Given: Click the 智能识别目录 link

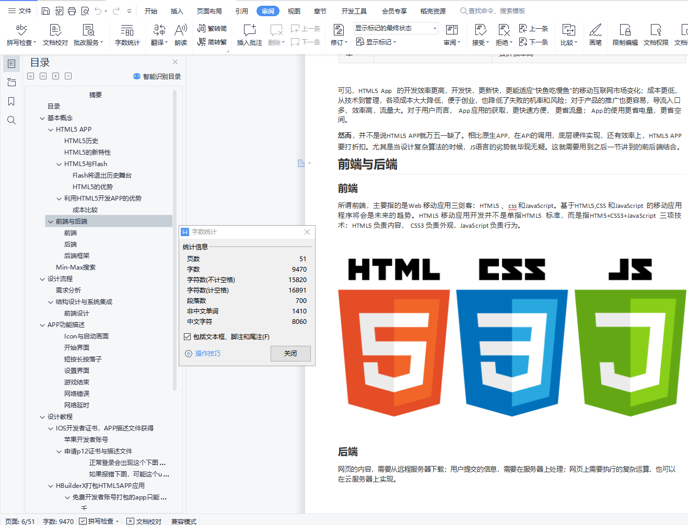Looking at the screenshot, I should 157,76.
